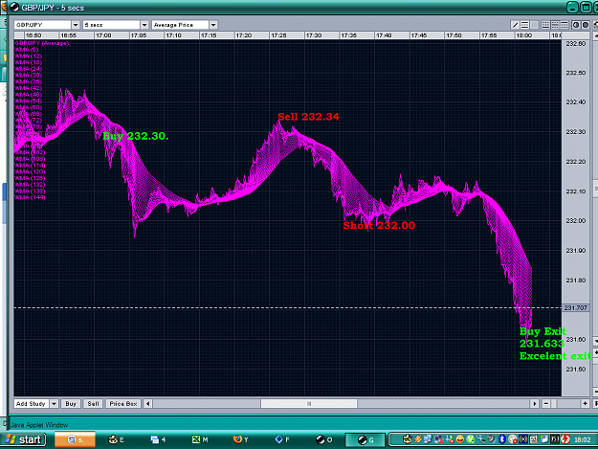
Task: Switch to taskbar item labeled E
Action: 117,439
